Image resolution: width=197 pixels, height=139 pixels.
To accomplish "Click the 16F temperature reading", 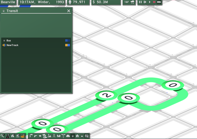I will tap(127, 2).
